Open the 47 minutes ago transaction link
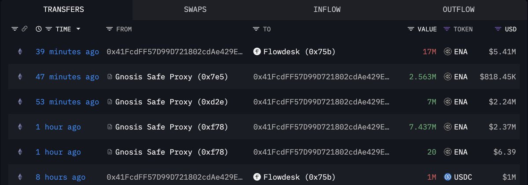The image size is (528, 185). point(67,77)
